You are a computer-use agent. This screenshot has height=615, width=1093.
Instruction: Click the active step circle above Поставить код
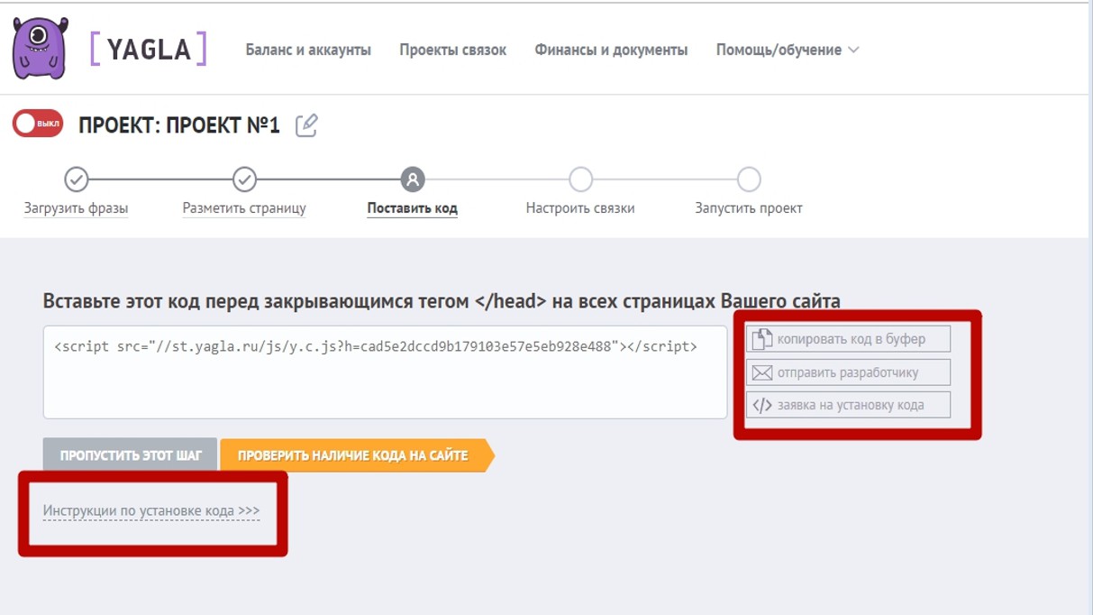pos(413,179)
